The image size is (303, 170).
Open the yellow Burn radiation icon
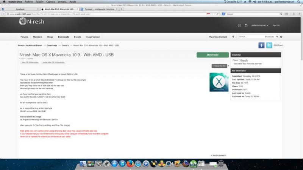tap(162, 164)
